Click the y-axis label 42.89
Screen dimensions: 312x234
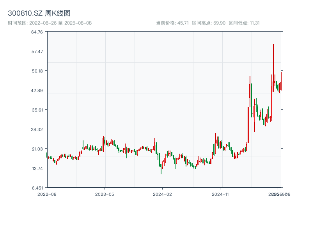point(37,90)
